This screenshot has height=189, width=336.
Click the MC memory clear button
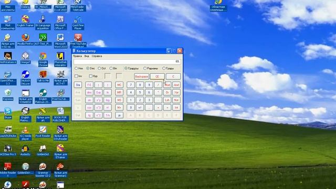[119, 85]
